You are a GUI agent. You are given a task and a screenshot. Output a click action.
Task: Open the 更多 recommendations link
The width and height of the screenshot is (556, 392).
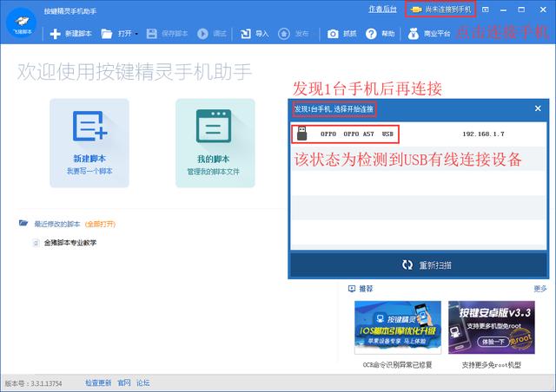[x=540, y=289]
